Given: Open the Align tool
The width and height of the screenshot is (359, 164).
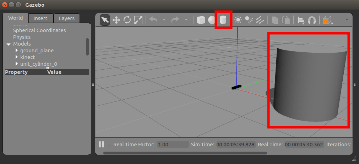Looking at the screenshot, I should pyautogui.click(x=301, y=20).
